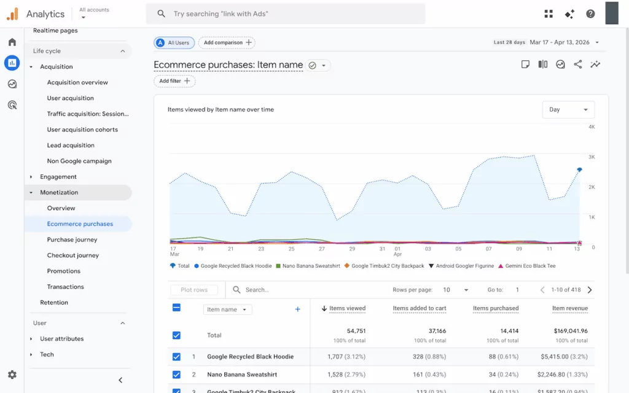Open the Help question mark icon
The height and width of the screenshot is (393, 629).
[590, 14]
